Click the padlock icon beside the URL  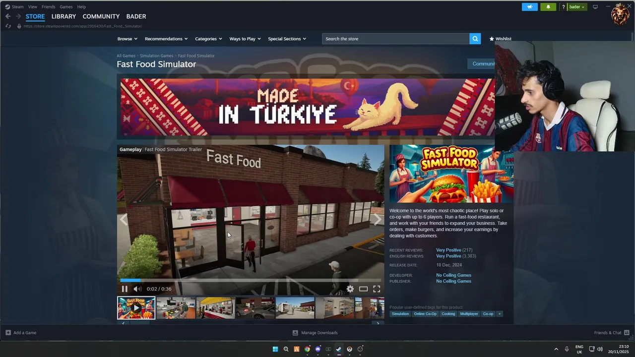point(19,26)
